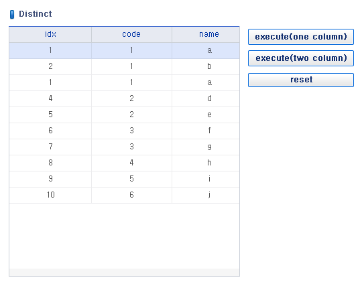Image resolution: width=364 pixels, height=286 pixels.
Task: Click the blue Distinct title icon
Action: pos(12,14)
